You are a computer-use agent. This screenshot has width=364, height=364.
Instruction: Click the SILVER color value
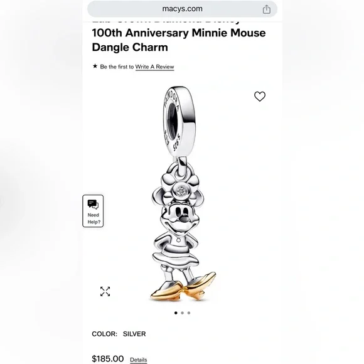point(134,334)
